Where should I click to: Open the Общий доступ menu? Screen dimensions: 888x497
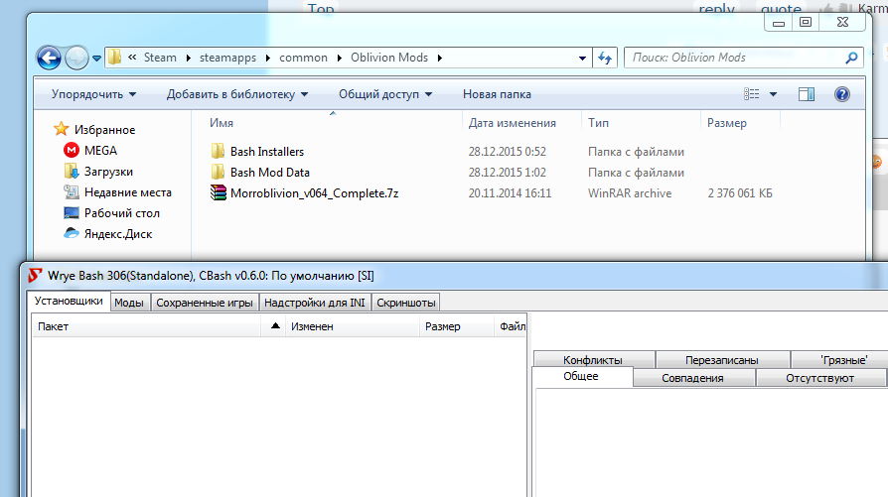coord(385,94)
